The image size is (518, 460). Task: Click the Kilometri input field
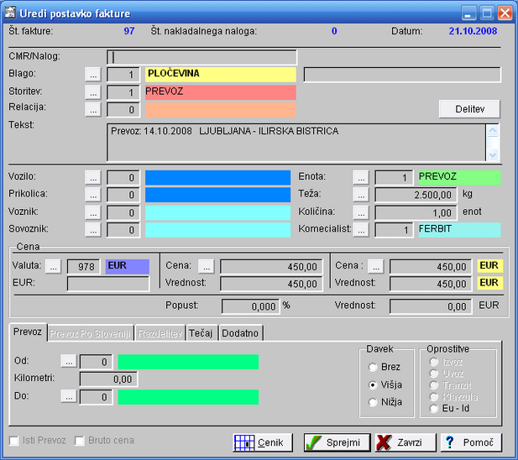coord(108,379)
